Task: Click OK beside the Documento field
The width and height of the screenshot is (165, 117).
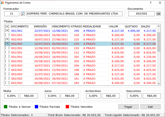Action: pyautogui.click(x=158, y=14)
